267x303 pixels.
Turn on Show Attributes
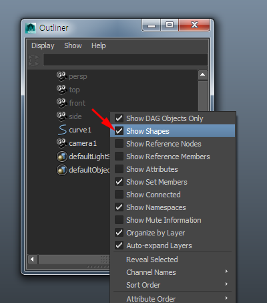click(x=119, y=169)
